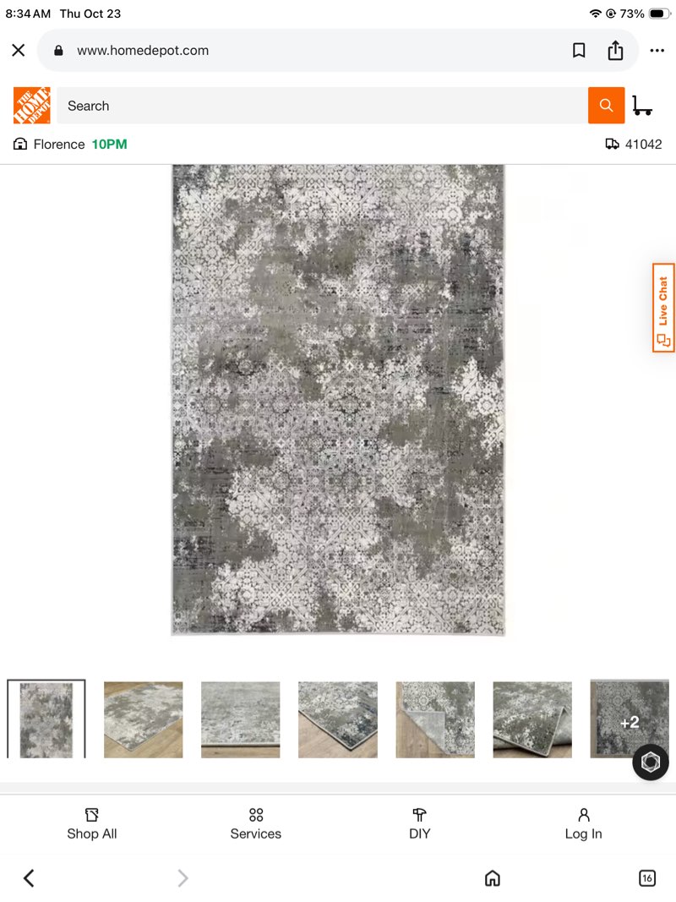
Task: Close the browser tab with X
Action: 19,50
